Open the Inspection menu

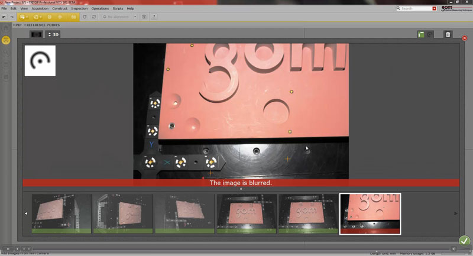tap(79, 9)
